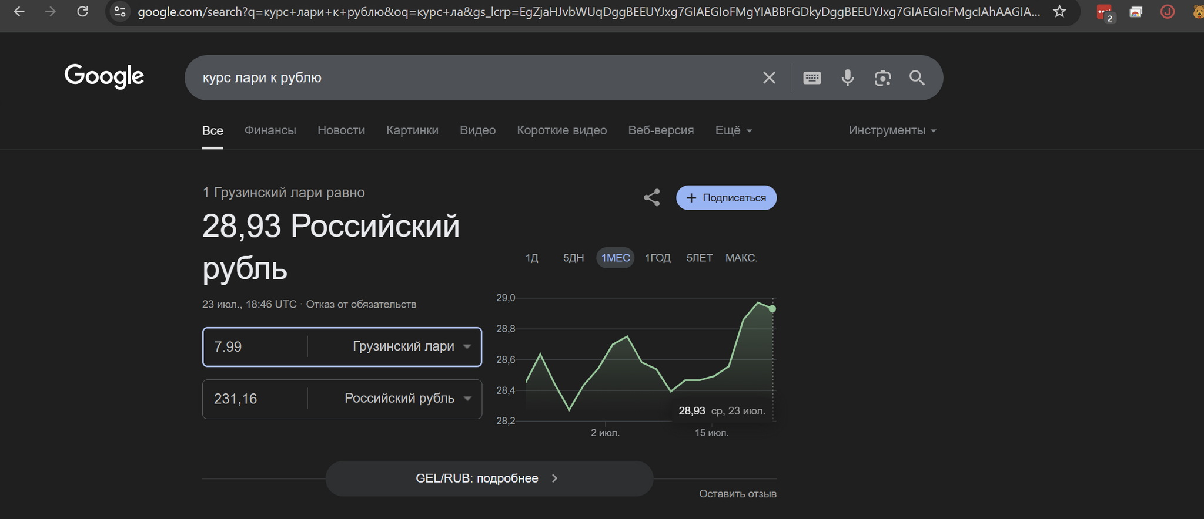
Task: Open the Новости search tab
Action: (341, 130)
